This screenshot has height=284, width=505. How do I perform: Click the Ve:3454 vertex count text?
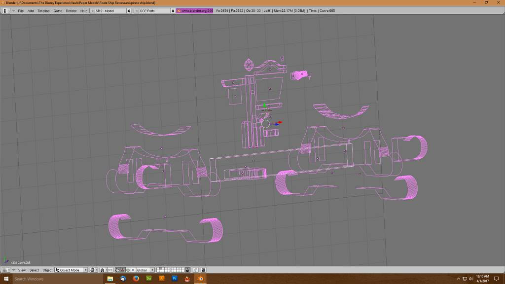point(222,11)
